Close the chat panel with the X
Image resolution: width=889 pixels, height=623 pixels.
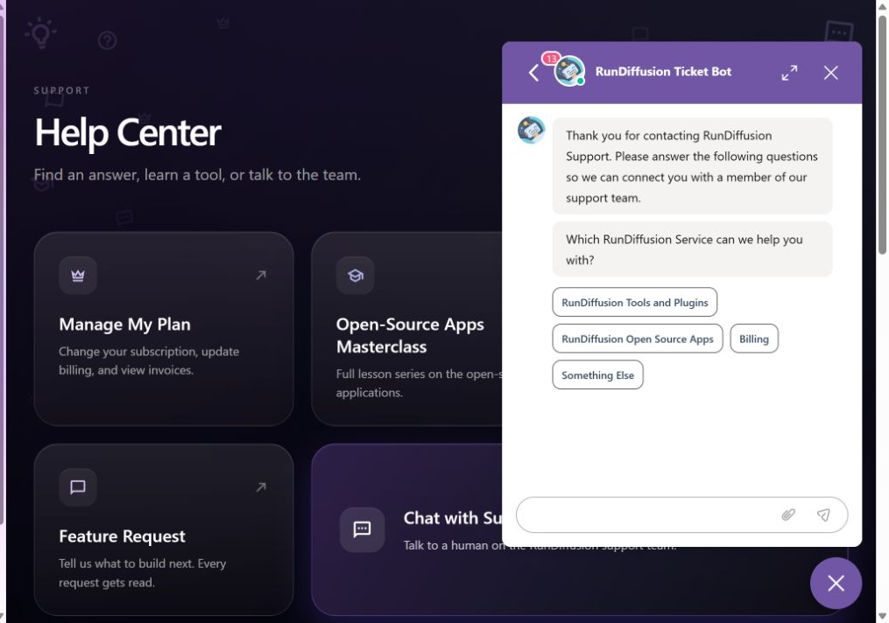coord(830,73)
